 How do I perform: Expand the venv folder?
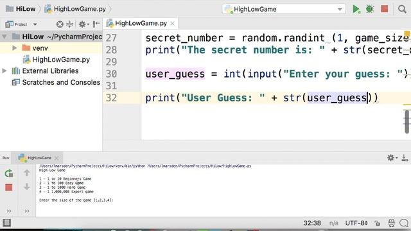tap(14, 48)
